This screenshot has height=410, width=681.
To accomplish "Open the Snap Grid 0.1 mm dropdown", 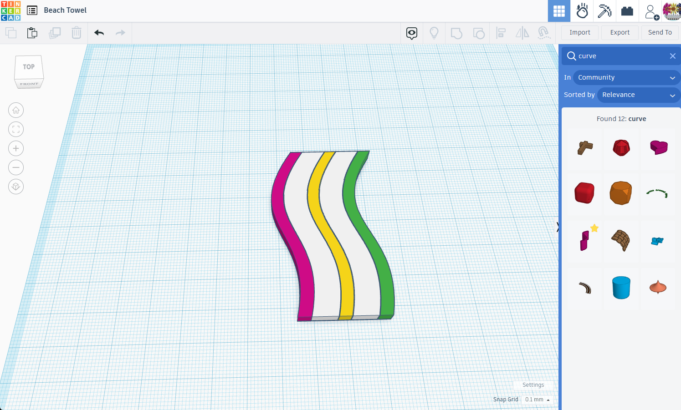I will click(x=538, y=400).
